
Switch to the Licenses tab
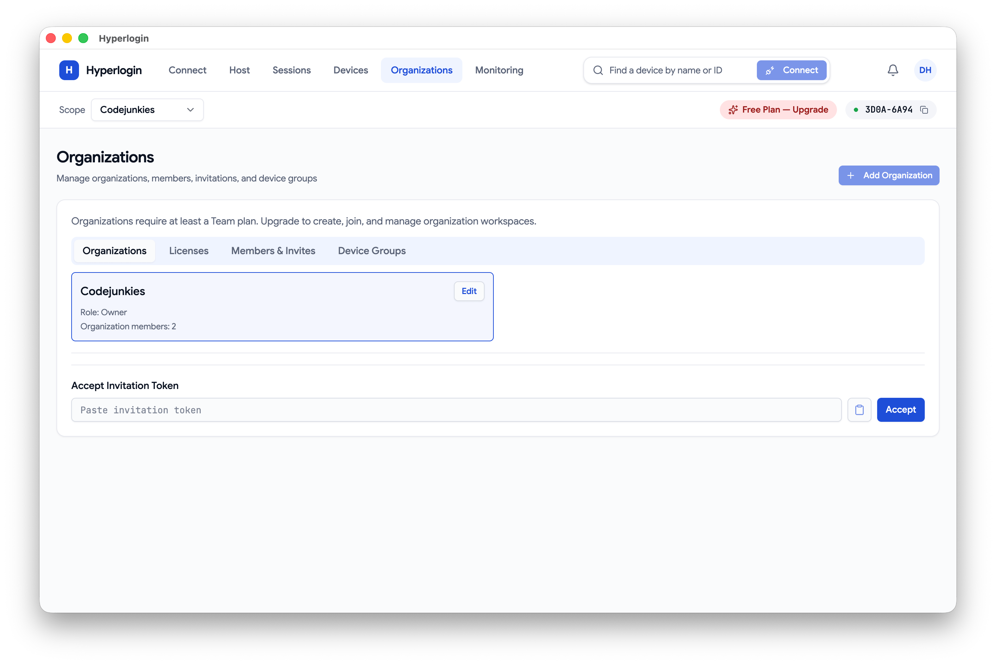189,251
